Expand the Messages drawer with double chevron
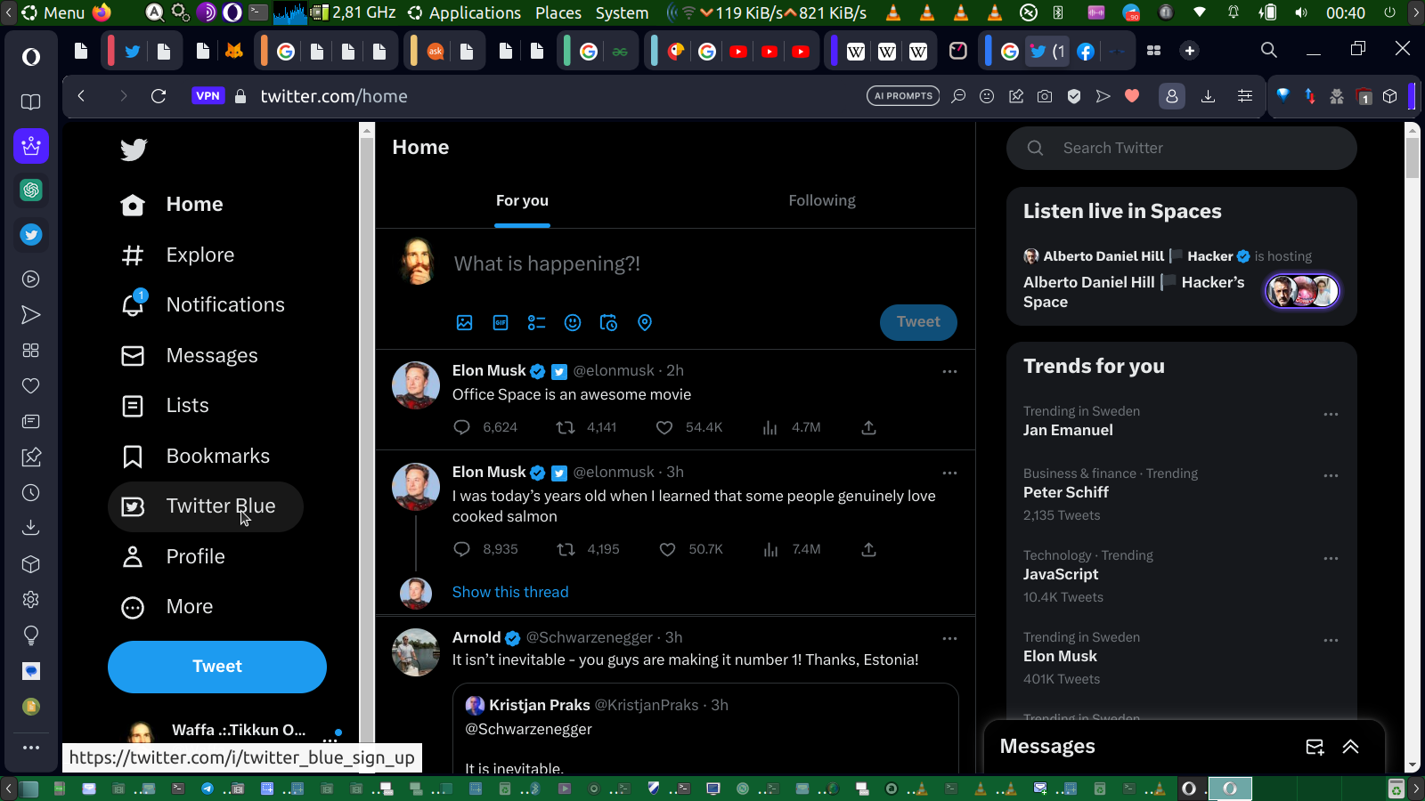The height and width of the screenshot is (801, 1425). (1350, 747)
